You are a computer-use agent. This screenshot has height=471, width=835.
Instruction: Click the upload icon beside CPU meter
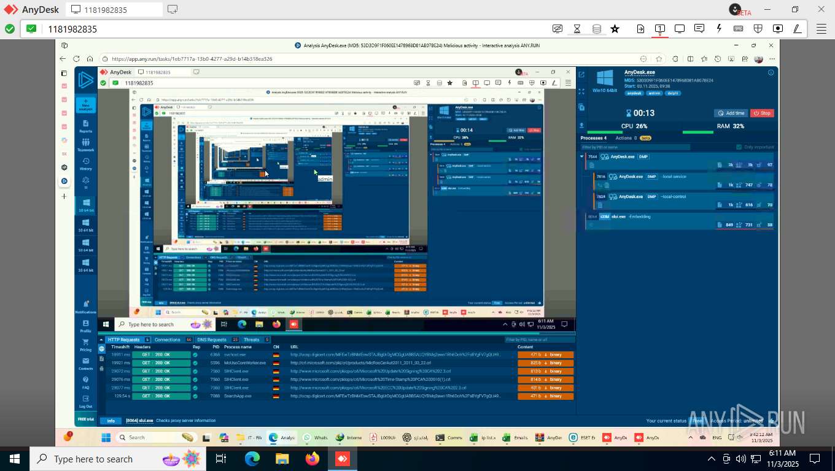(x=581, y=124)
